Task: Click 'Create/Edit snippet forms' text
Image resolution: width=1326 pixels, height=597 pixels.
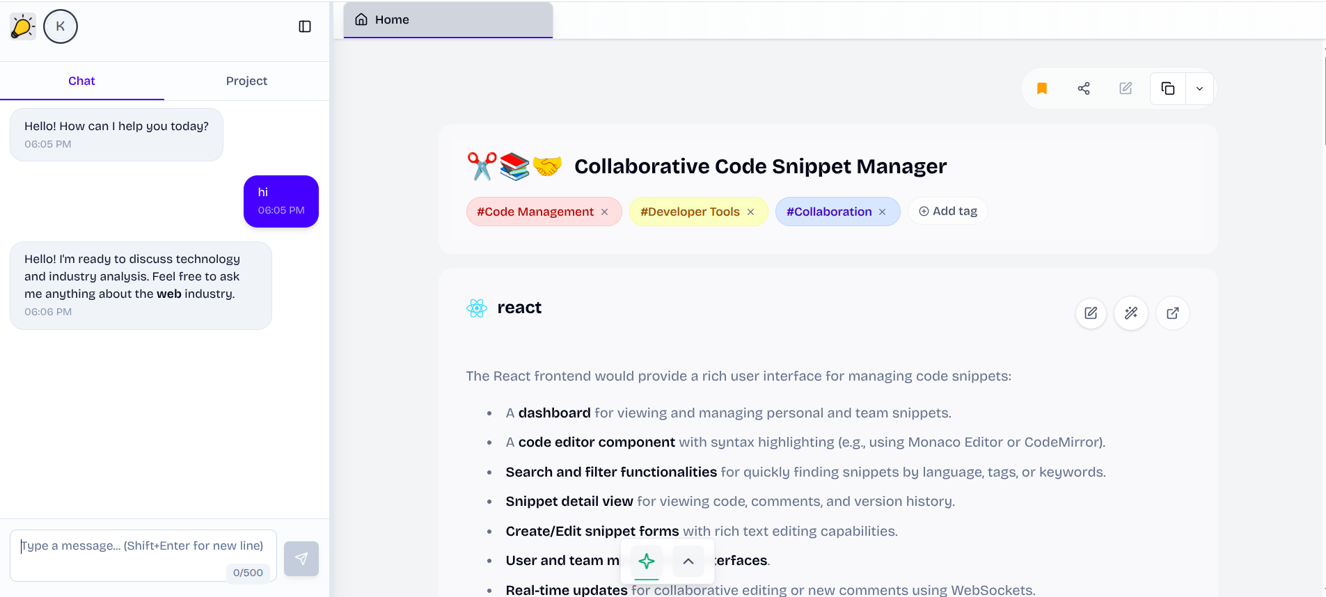Action: 592,531
